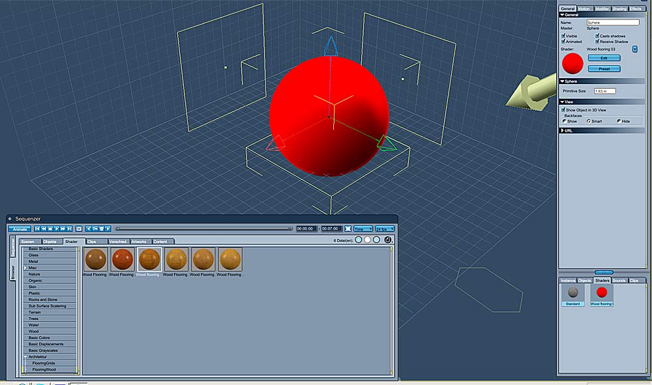Switch to the Effects tab

point(636,8)
